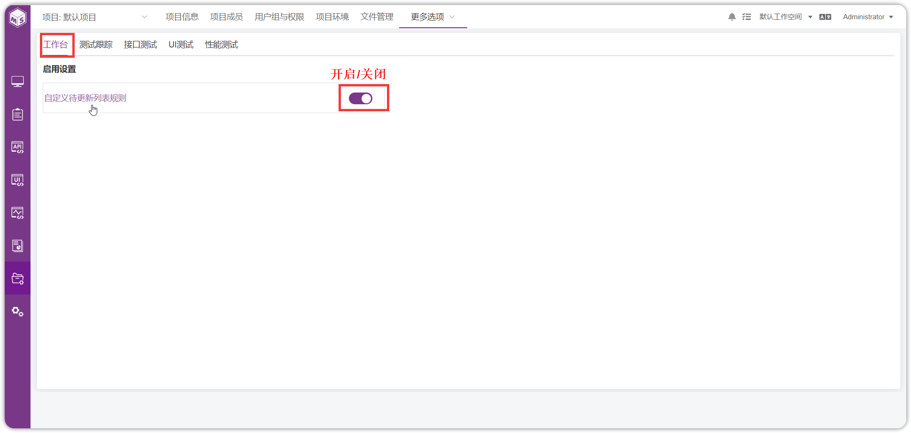Open the task list icon
The image size is (911, 433).
(747, 17)
